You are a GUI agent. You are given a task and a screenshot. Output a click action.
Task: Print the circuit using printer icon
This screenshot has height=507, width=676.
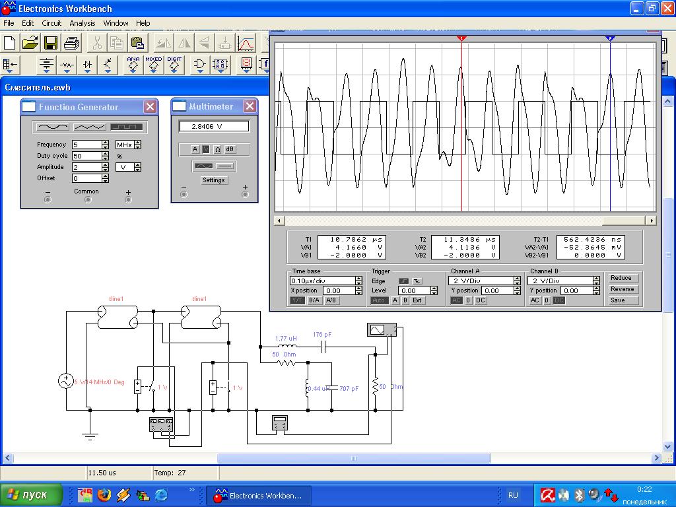tap(71, 43)
